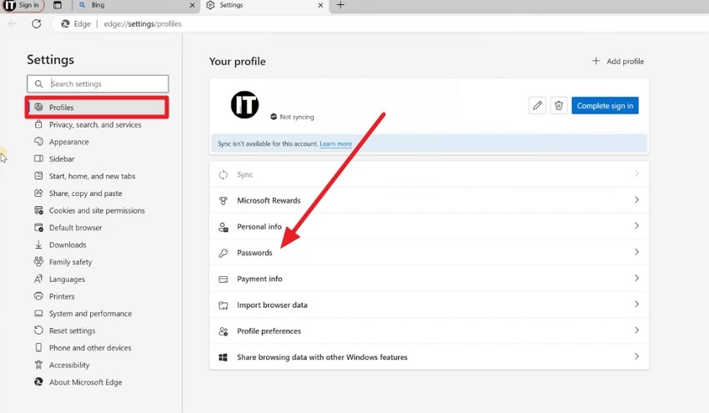709x413 pixels.
Task: Click Add profile
Action: 618,61
